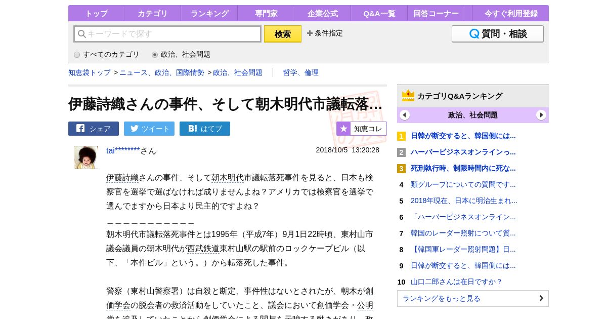Open the ランキング navigation tab
This screenshot has height=319, width=607.
point(209,13)
